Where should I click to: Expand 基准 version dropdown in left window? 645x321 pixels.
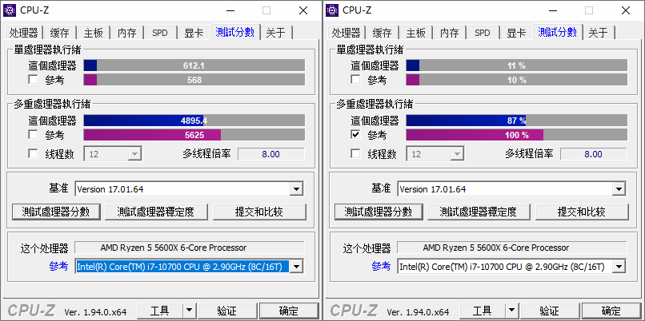pyautogui.click(x=296, y=189)
